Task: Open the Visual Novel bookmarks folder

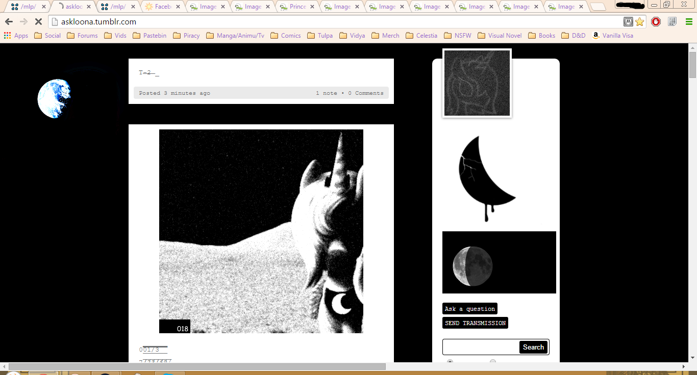Action: click(500, 36)
